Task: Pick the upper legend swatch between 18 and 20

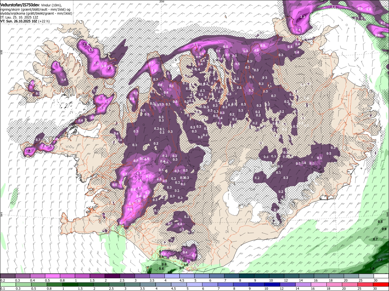Action: pyautogui.click(x=336, y=276)
